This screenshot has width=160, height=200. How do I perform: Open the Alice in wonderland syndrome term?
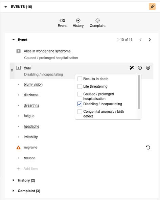(x=47, y=51)
